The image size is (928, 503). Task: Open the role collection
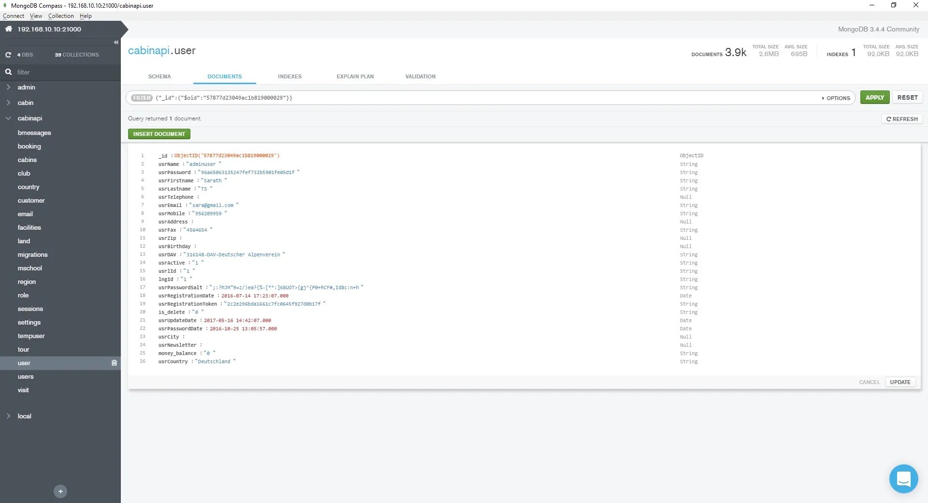(23, 295)
